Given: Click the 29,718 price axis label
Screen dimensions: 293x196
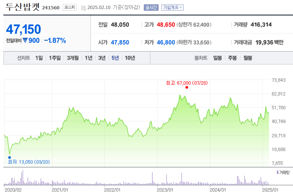Looking at the screenshot, I should [279, 135].
